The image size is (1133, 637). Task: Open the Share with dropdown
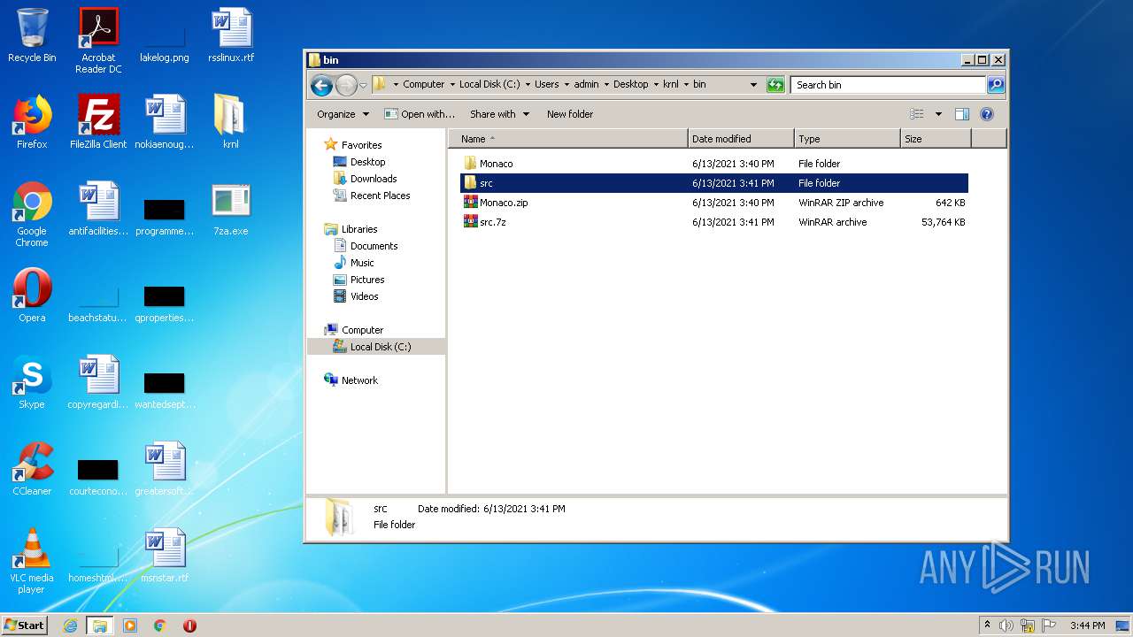[499, 114]
